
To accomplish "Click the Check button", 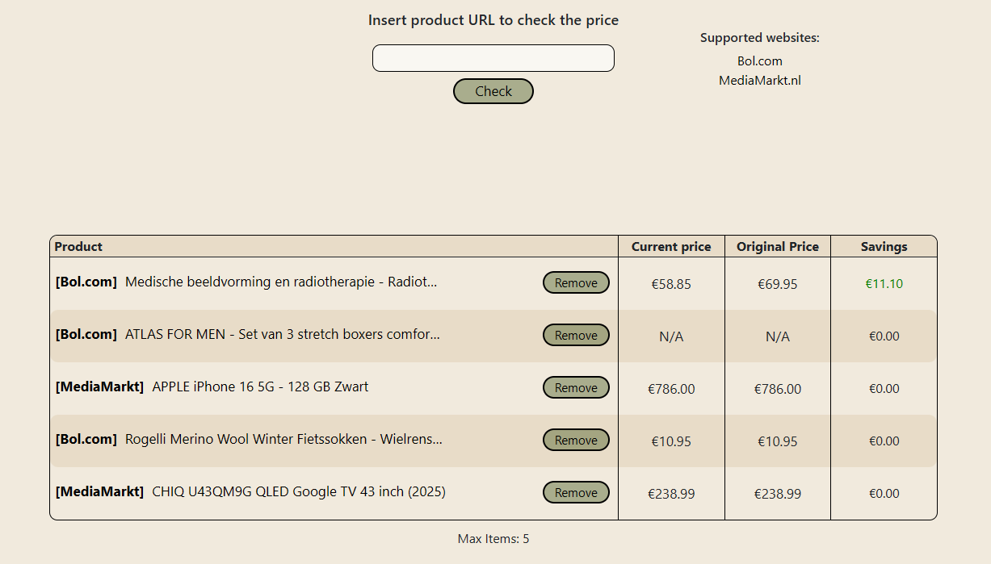I will 493,91.
